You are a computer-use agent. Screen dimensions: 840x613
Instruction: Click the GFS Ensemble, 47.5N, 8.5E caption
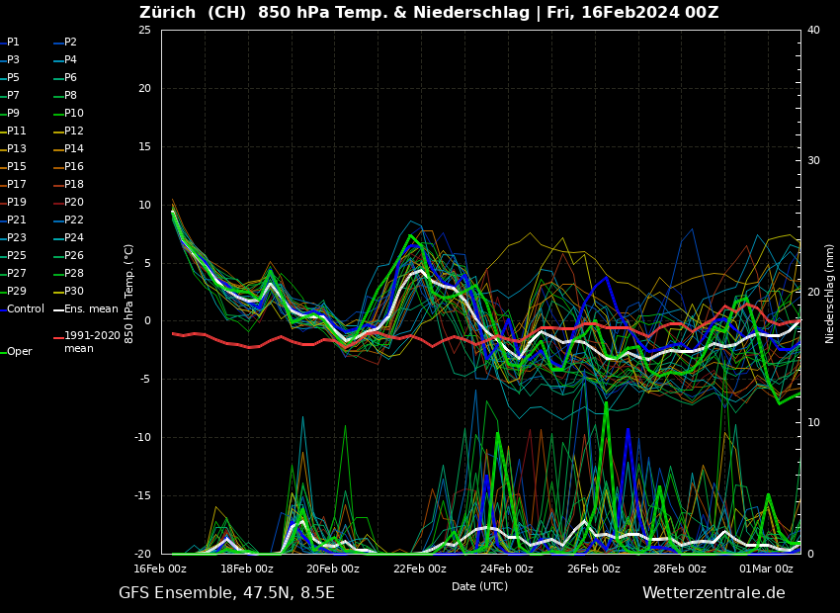pos(226,593)
